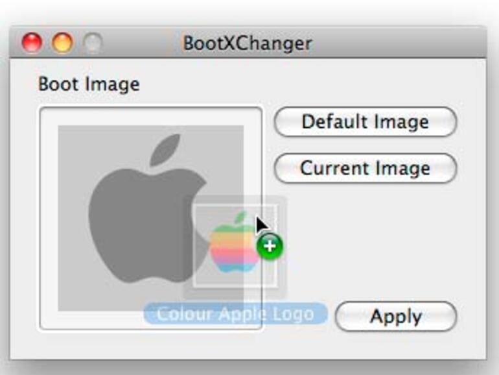Click the Default Image button
499x375 pixels.
click(x=365, y=122)
